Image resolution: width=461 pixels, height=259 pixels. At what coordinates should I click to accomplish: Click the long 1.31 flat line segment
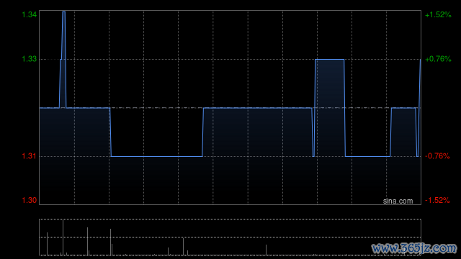coord(157,156)
